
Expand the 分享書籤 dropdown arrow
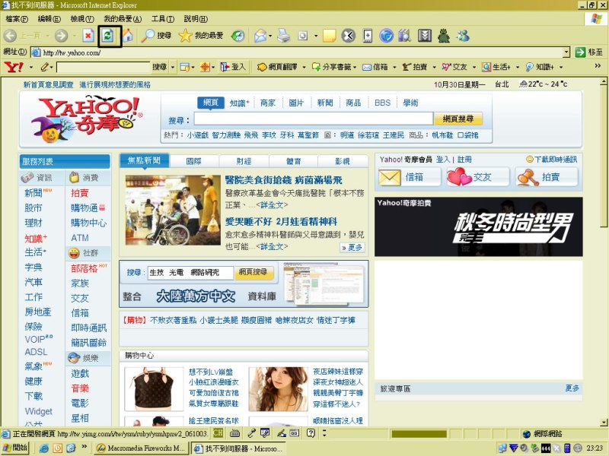(x=355, y=68)
